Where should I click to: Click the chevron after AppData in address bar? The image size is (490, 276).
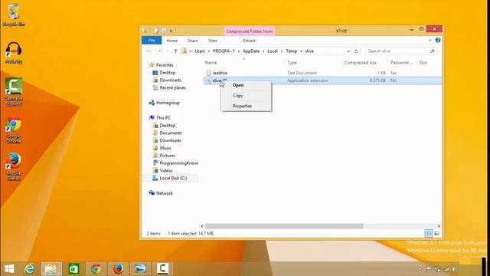pos(263,51)
